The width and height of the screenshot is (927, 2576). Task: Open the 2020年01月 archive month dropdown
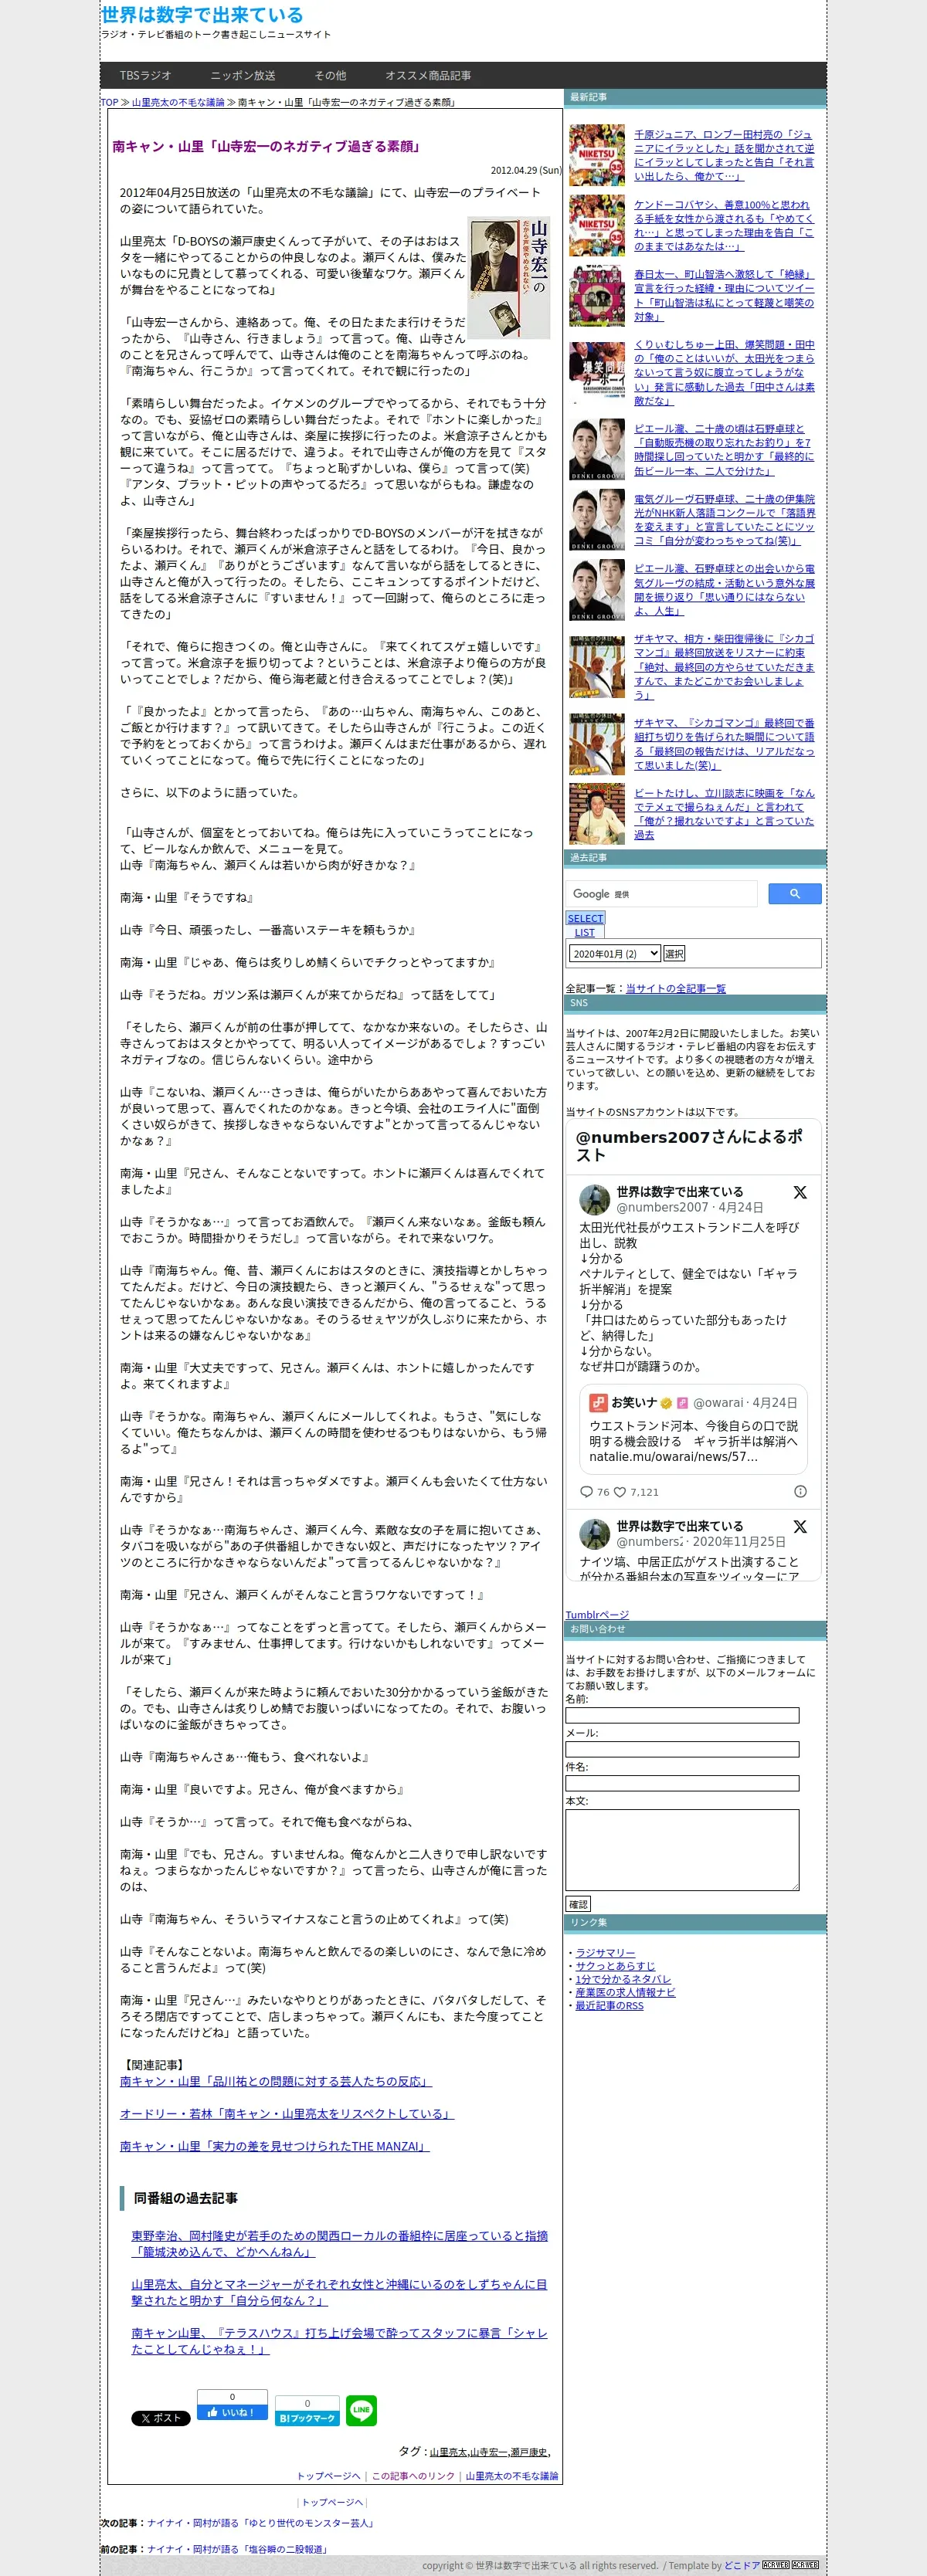pos(615,953)
